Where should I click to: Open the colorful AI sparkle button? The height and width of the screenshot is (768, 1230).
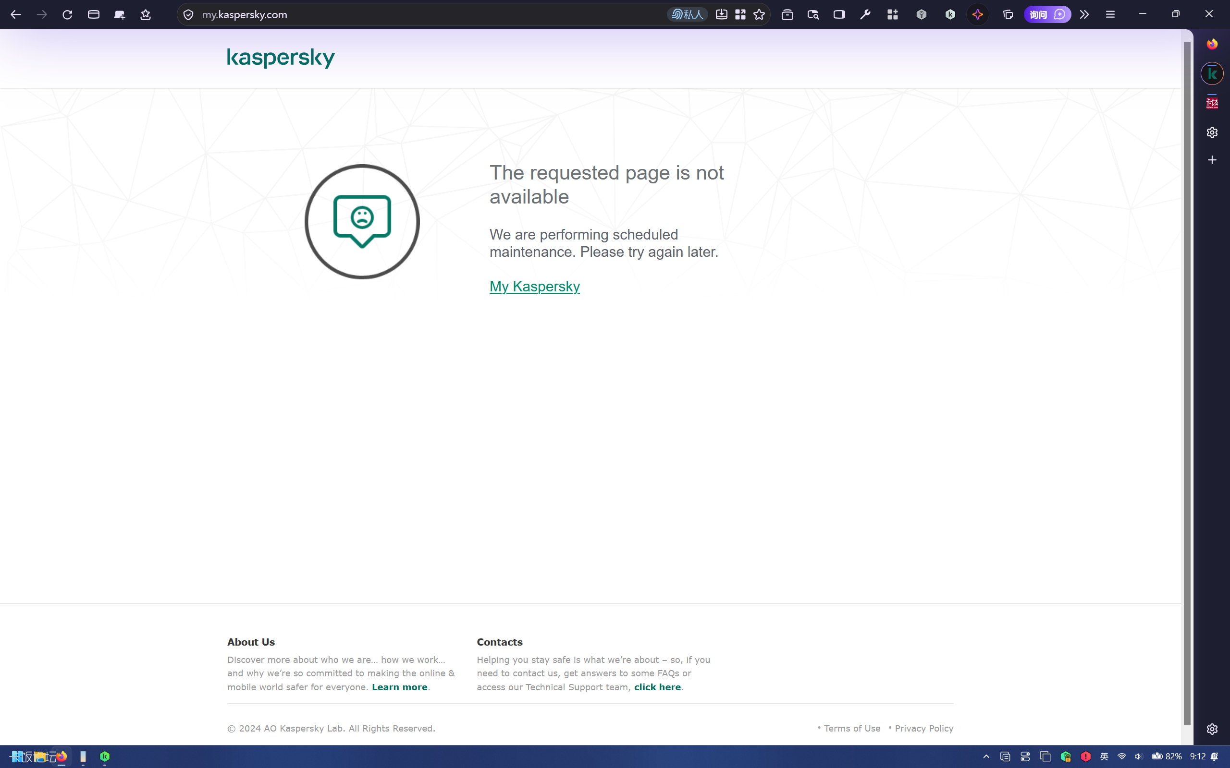977,14
